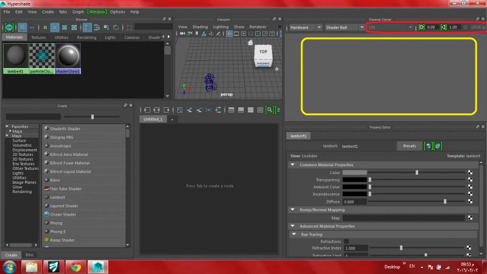Click the Windows Start button

[x=10, y=266]
